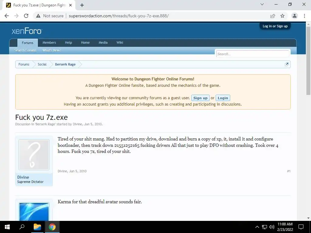Open 'Berserk Rage' link in thread description

point(45,124)
